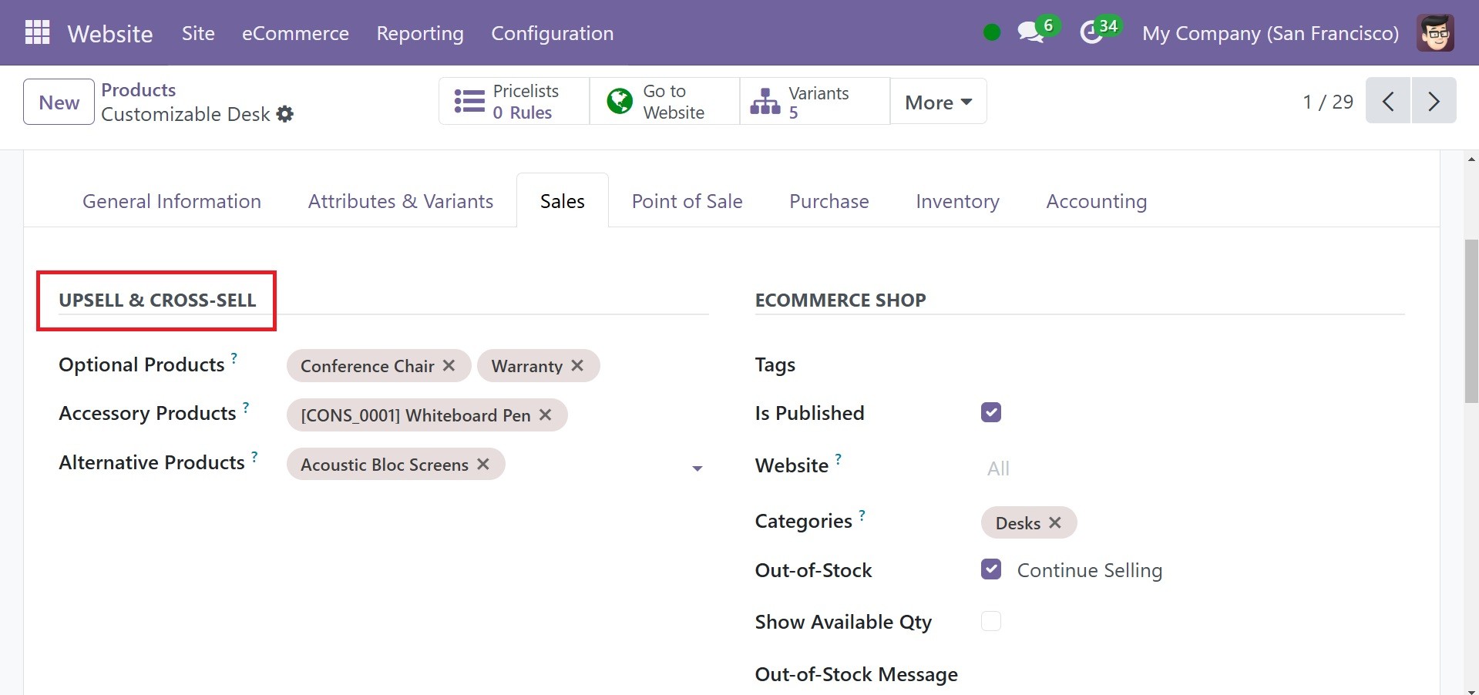Image resolution: width=1479 pixels, height=695 pixels.
Task: Click the Customizable Desk record title
Action: pyautogui.click(x=186, y=114)
